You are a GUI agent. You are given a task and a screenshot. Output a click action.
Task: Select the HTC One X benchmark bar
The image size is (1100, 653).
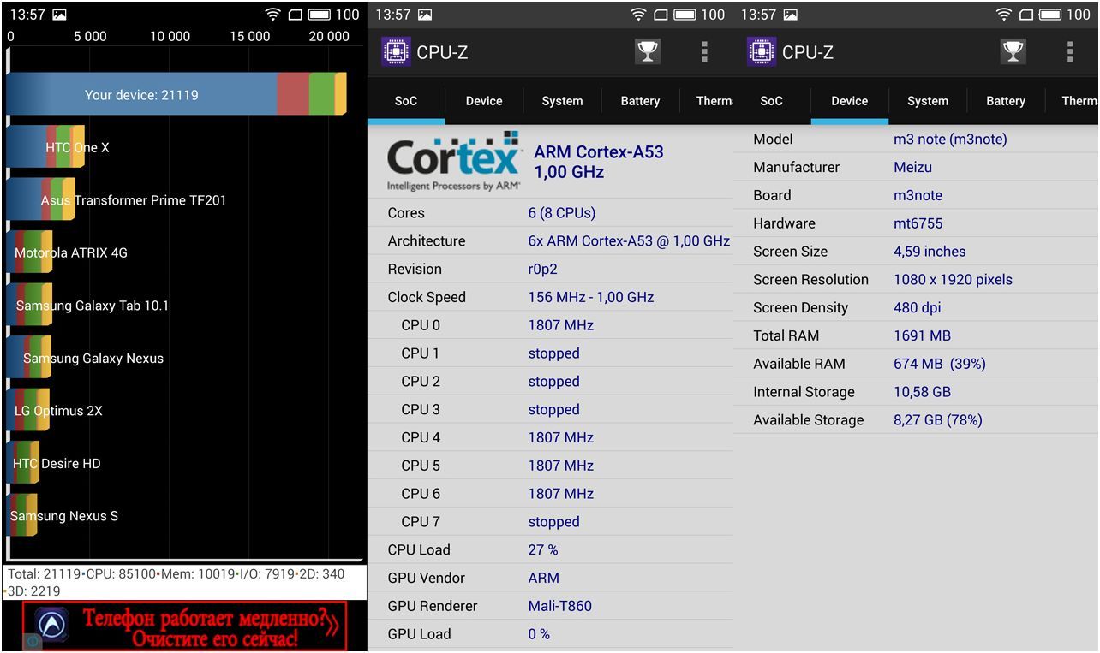tap(45, 147)
